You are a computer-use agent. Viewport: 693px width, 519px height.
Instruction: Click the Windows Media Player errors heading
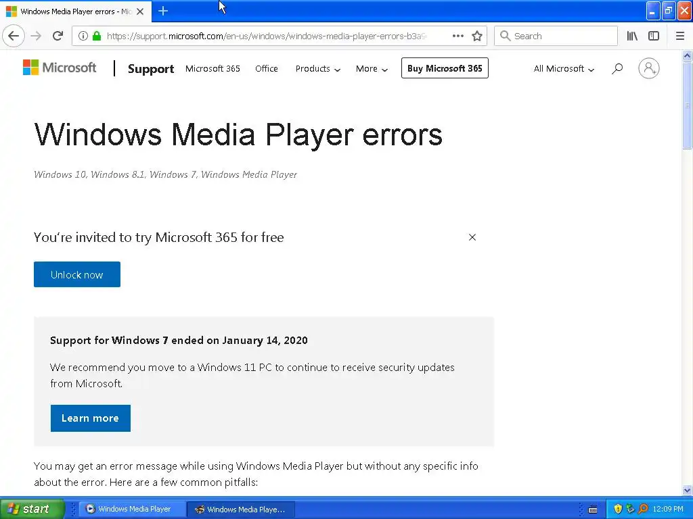[x=238, y=134]
